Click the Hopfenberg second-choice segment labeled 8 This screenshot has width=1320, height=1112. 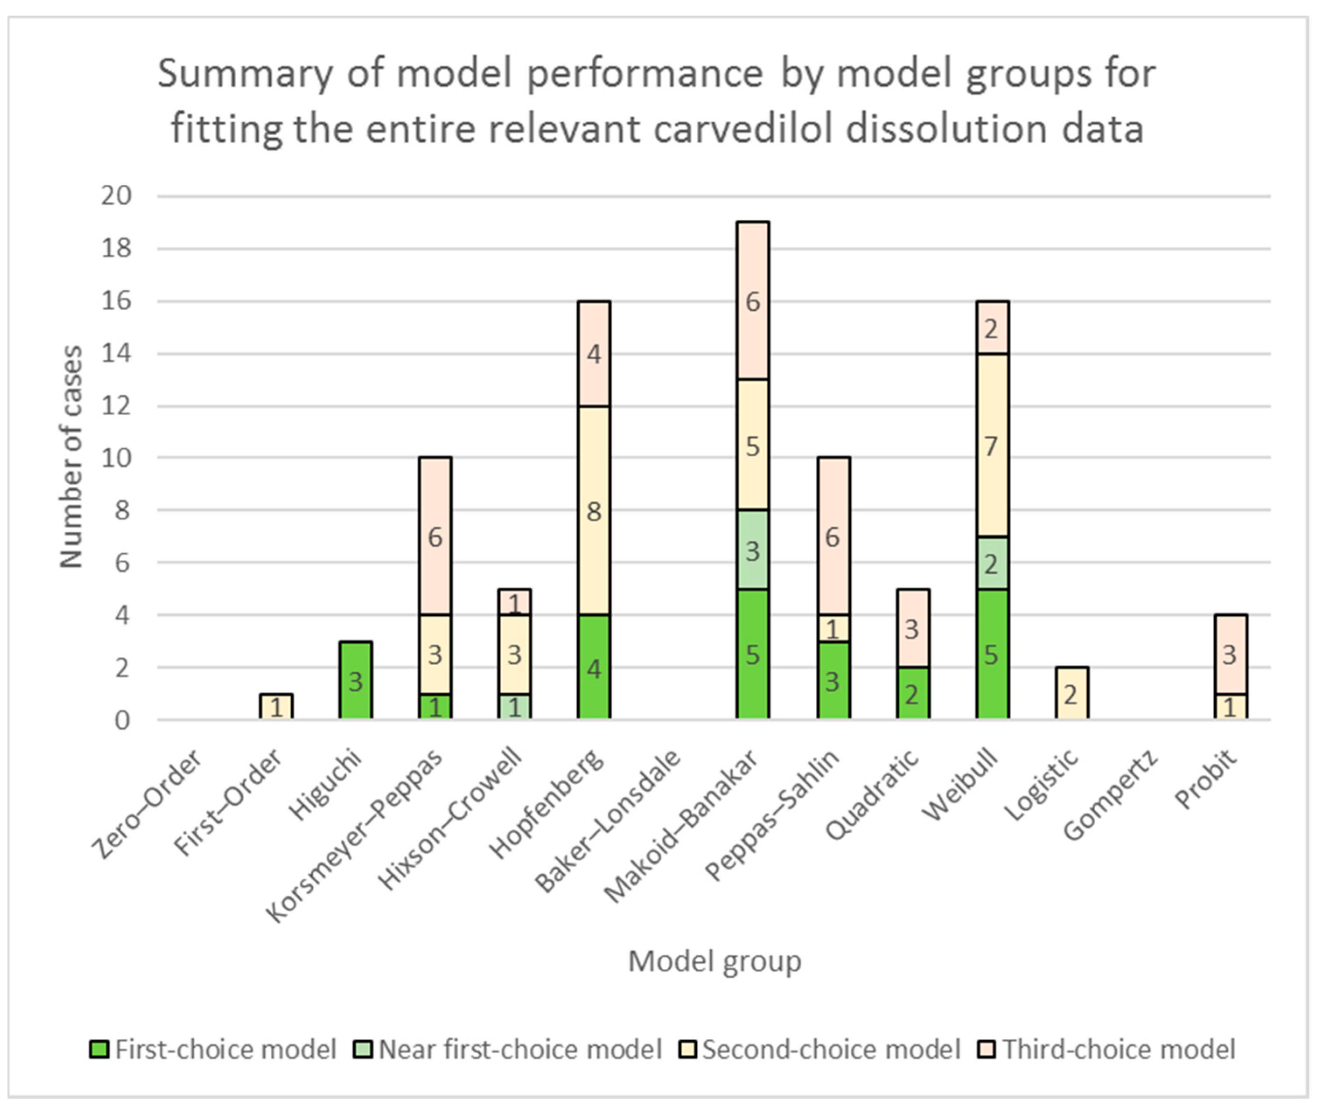tap(594, 511)
